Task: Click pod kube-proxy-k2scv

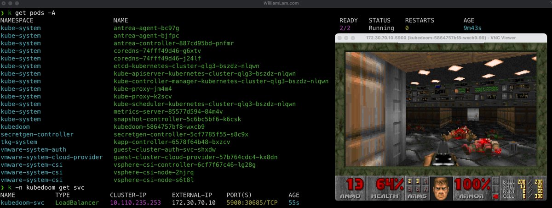Action: [x=144, y=96]
